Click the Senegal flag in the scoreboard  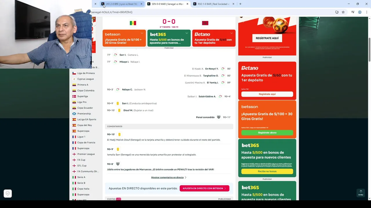pos(133,23)
